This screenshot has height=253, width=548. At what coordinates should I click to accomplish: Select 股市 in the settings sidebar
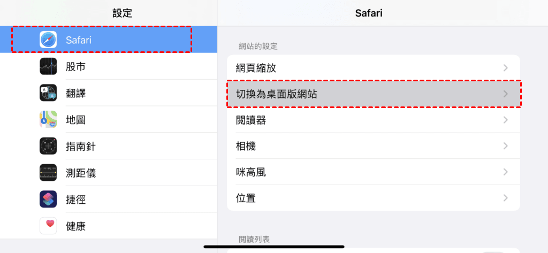(75, 66)
